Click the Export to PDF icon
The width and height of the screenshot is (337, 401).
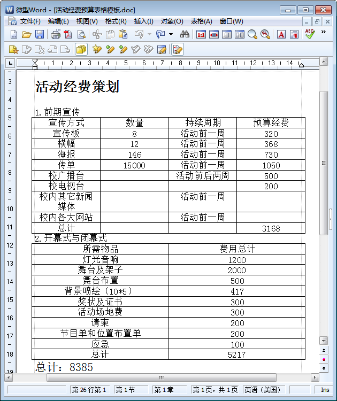[68, 34]
